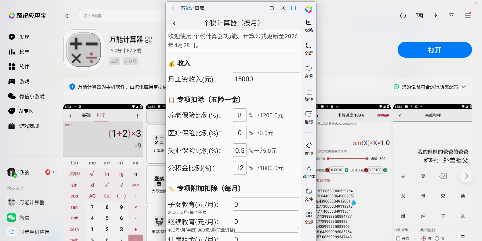Open APK install icon in toolbar

click(x=419, y=16)
